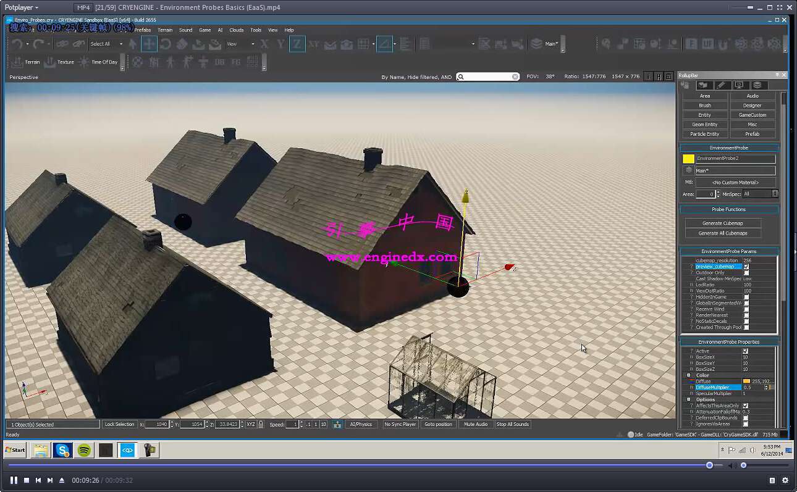Click the E toolbar icon
797x492 pixels.
691,44
